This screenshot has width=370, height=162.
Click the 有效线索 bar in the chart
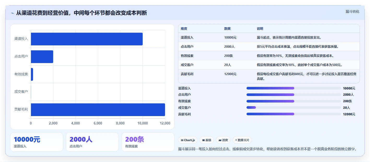point(32,74)
